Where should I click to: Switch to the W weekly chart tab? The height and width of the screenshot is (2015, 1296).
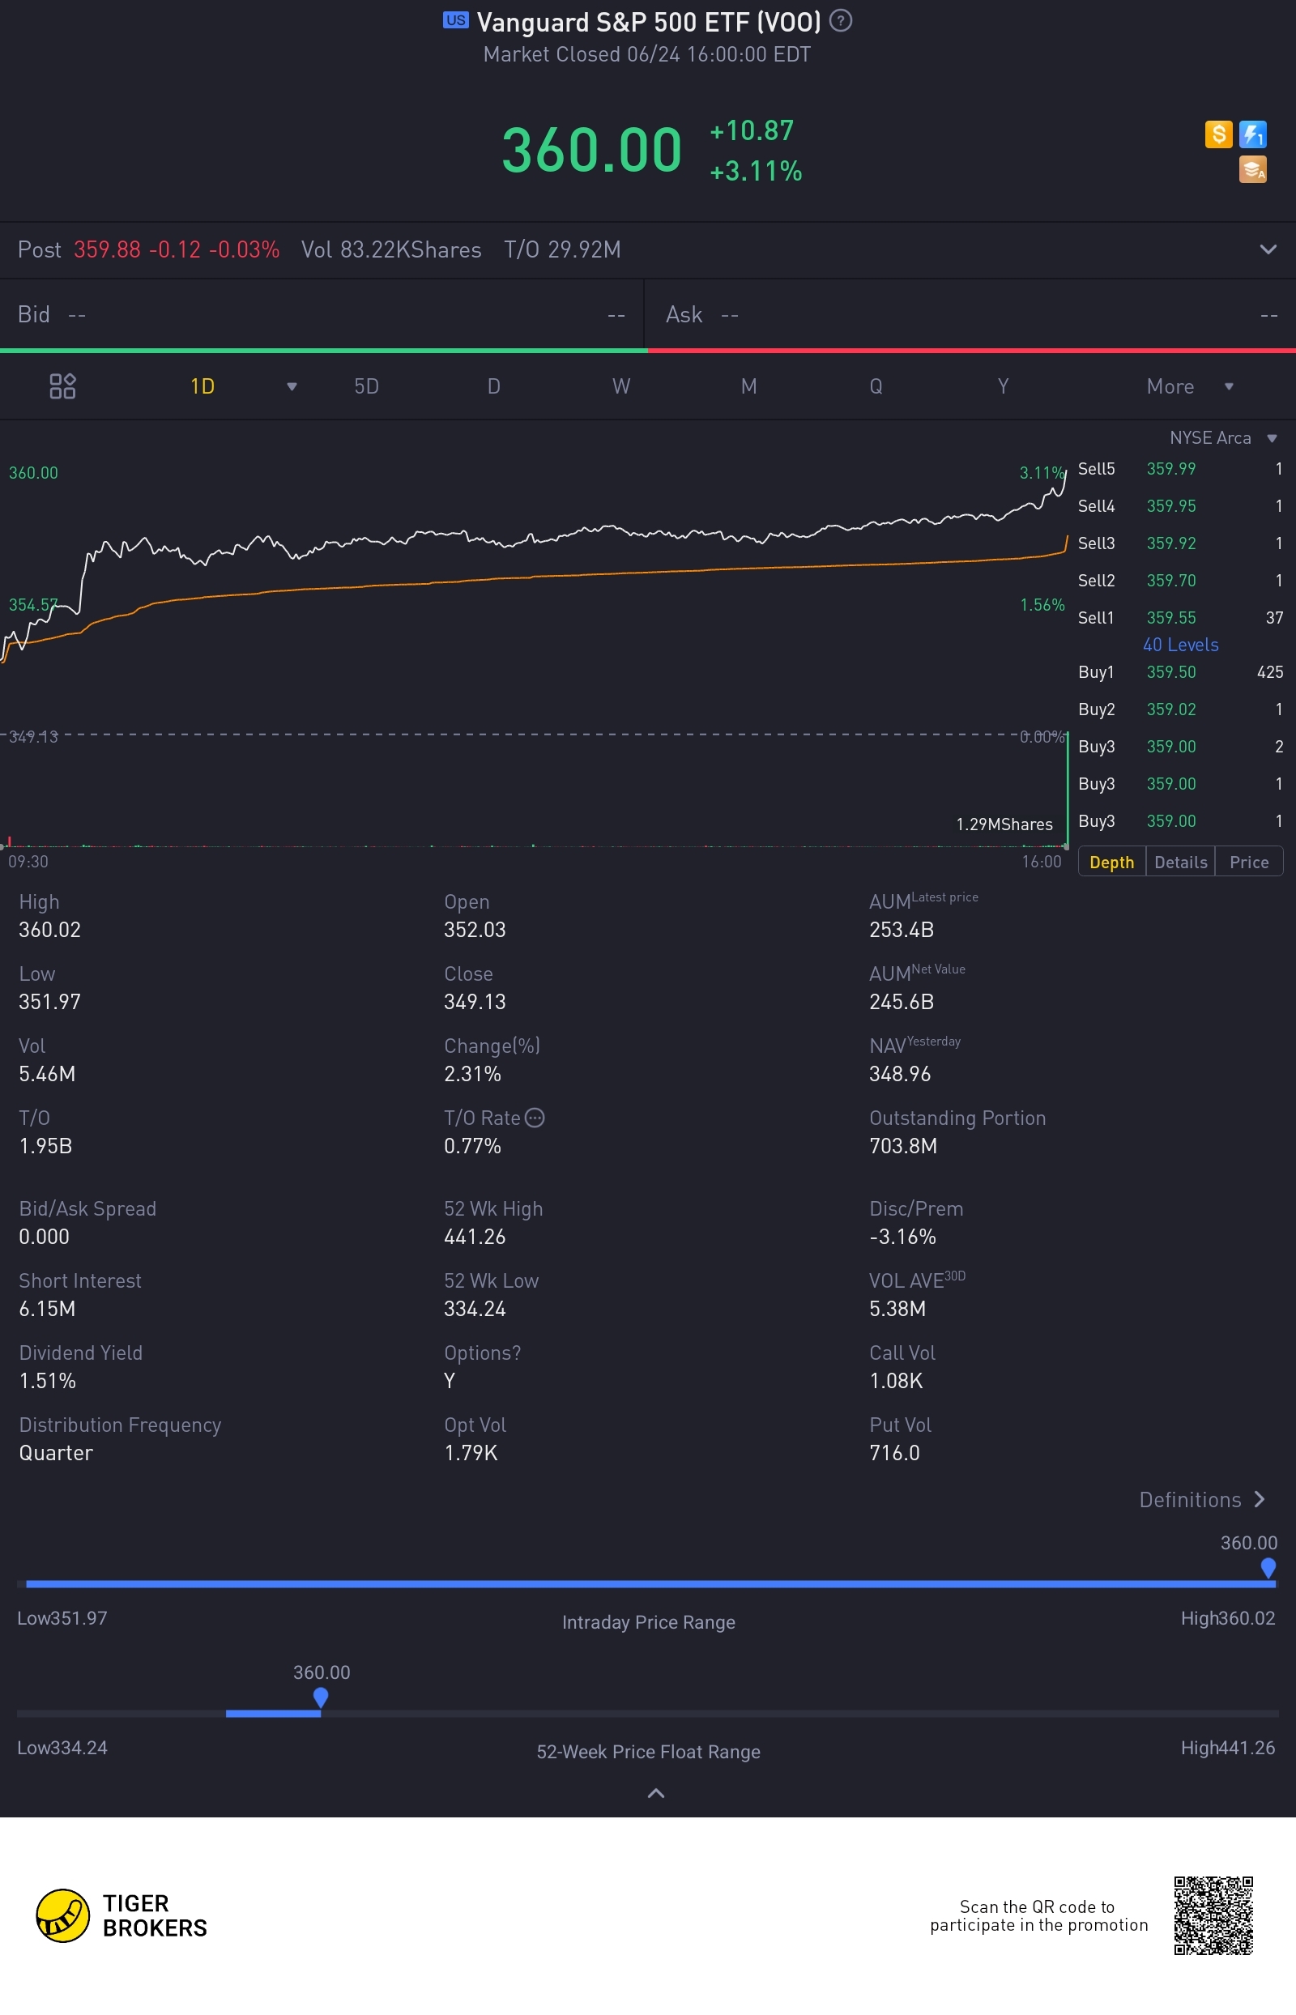pos(621,386)
